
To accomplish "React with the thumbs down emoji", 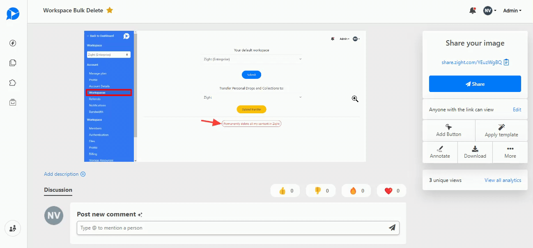I will (321, 191).
